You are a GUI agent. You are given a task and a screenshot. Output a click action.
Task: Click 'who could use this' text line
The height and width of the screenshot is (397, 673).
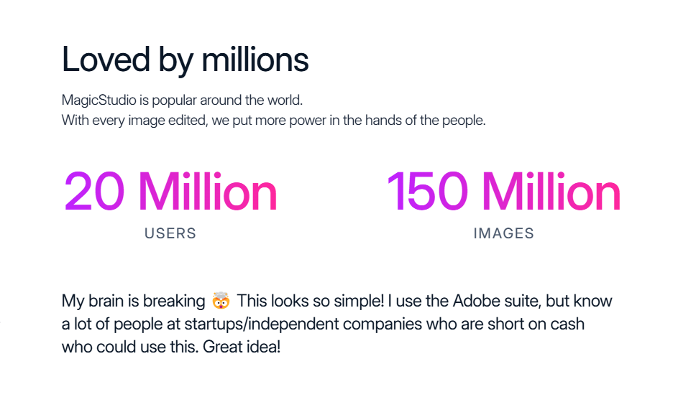pos(130,347)
